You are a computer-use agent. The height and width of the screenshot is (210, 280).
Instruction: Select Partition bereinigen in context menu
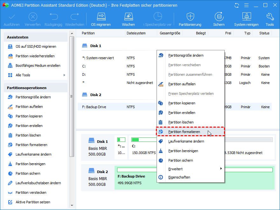[x=191, y=151]
